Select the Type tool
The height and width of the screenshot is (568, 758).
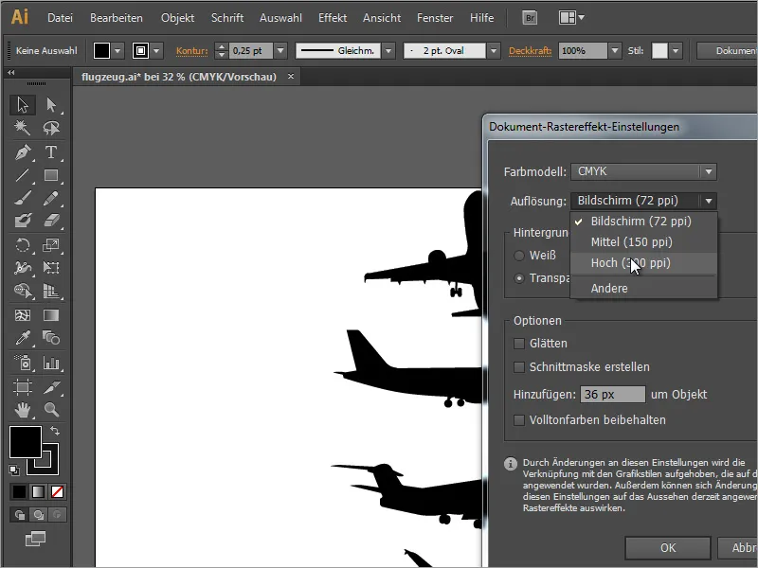51,152
